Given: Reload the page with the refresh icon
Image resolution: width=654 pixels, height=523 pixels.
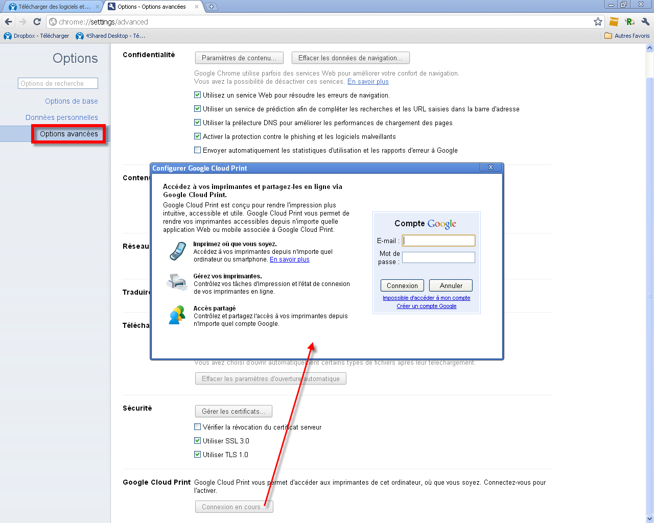Looking at the screenshot, I should tap(37, 21).
